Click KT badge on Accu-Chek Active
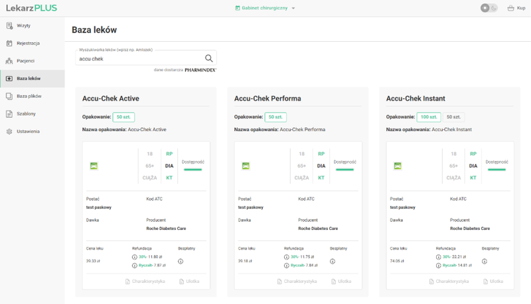 tap(169, 177)
